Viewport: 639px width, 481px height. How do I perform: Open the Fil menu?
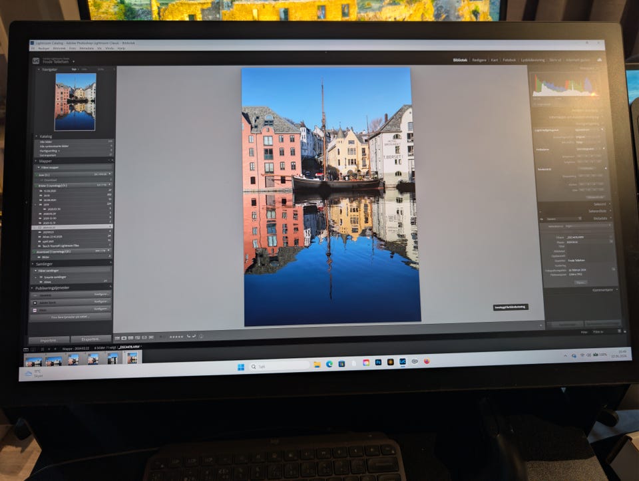point(33,48)
